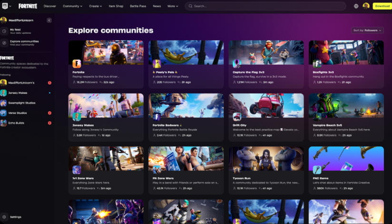Viewport: 392px width, 224px height.
Task: Click FN Zone Wars card title
Action: pos(163,178)
